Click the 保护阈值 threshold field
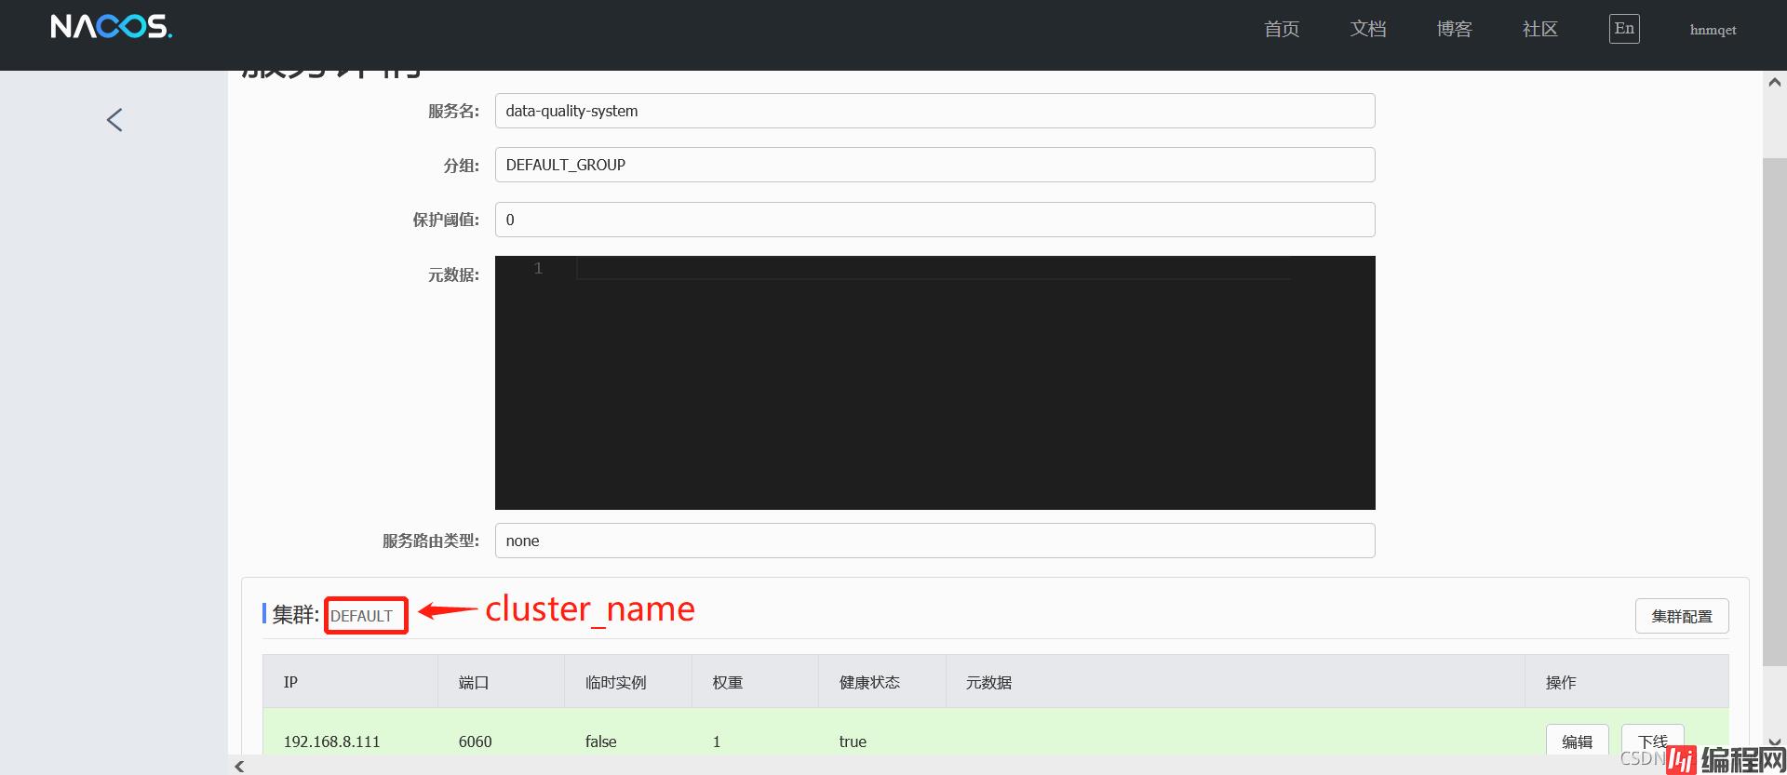This screenshot has height=775, width=1787. click(934, 220)
